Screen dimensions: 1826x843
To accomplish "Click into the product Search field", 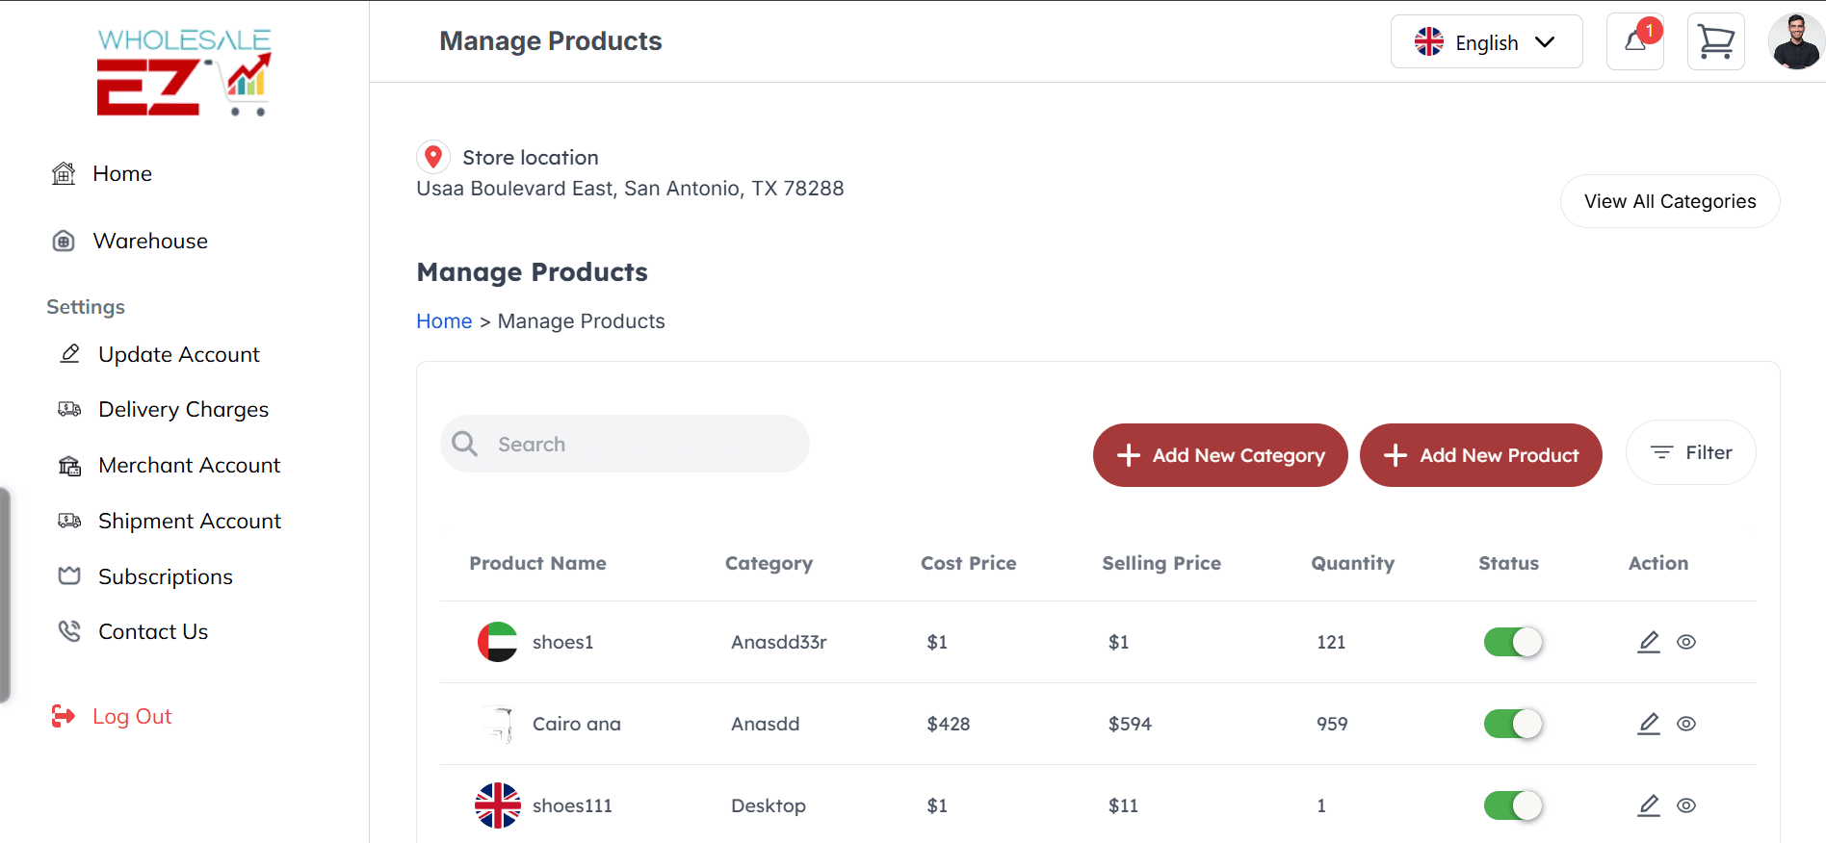I will 625,444.
